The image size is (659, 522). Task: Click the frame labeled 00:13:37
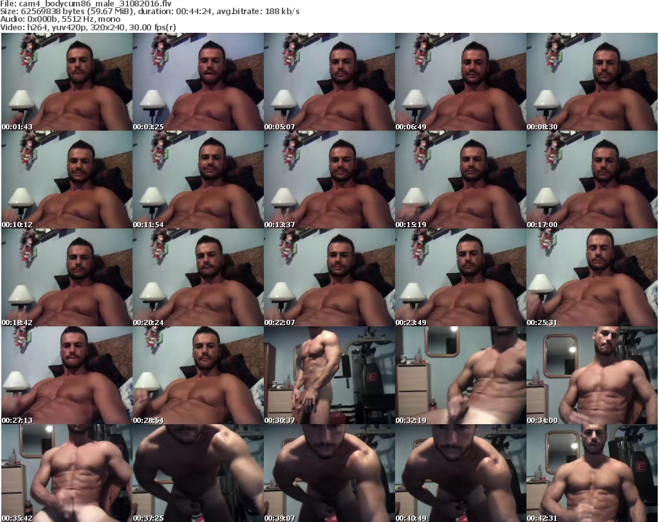329,180
